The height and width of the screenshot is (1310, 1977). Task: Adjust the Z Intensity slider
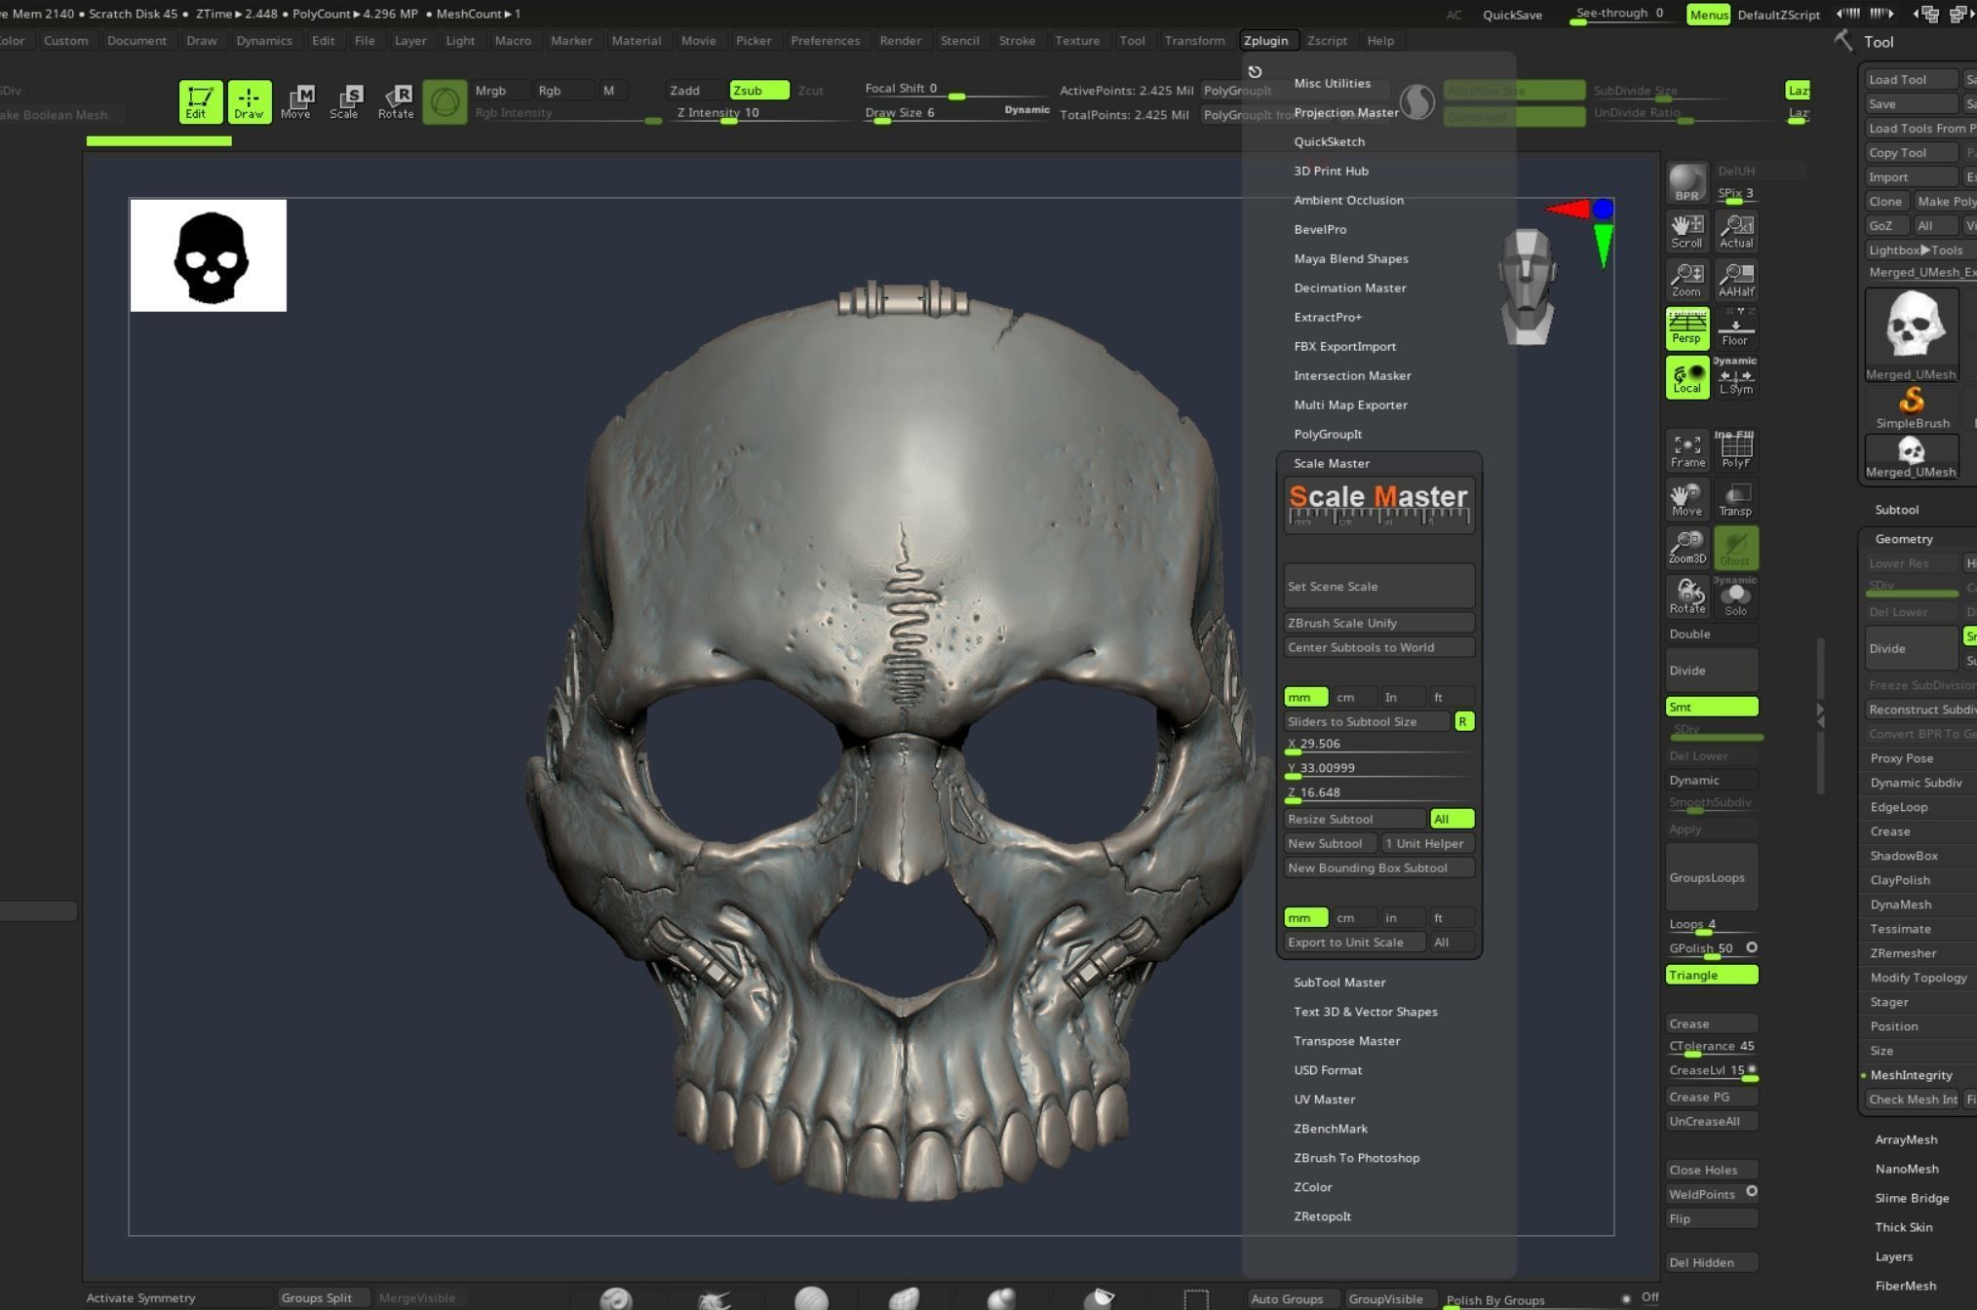click(x=761, y=113)
